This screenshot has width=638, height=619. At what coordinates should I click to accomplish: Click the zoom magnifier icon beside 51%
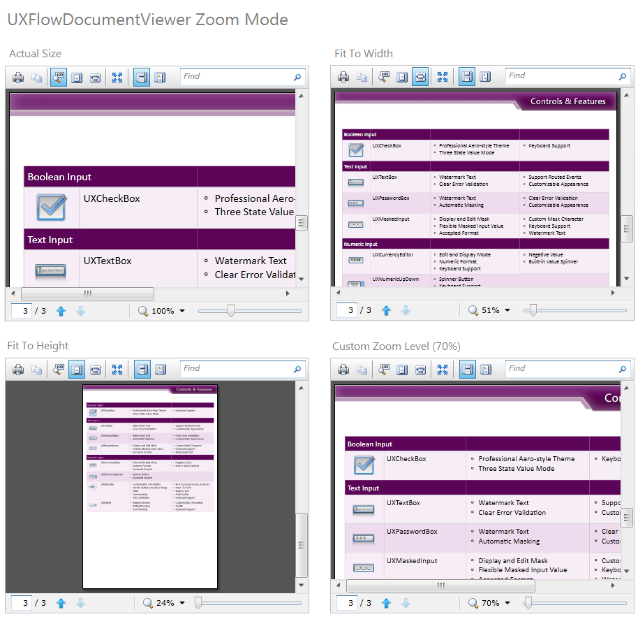point(473,310)
